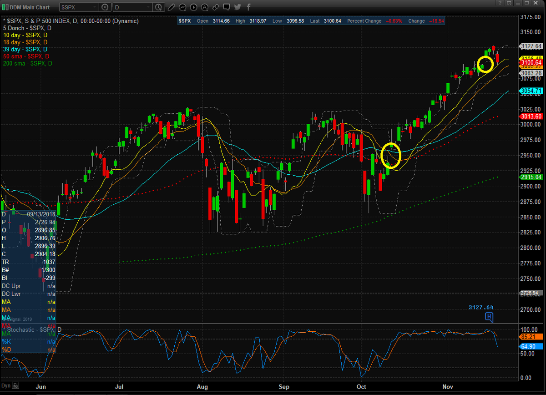Viewport: 546px width, 395px height.
Task: Click the H 2906.76 data window row
Action: click(28, 238)
